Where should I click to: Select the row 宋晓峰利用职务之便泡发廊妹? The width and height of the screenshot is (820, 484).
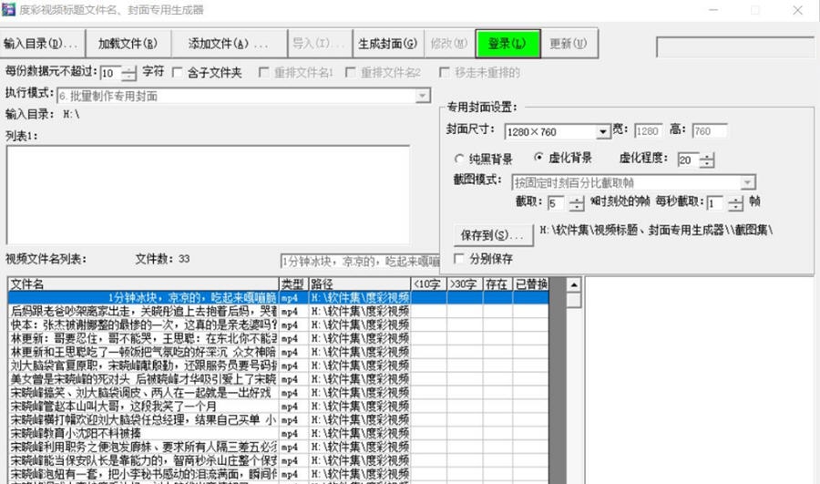coord(278,448)
